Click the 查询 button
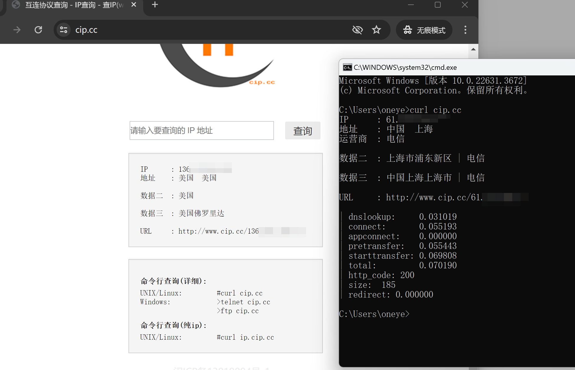Image resolution: width=575 pixels, height=370 pixels. coord(303,131)
